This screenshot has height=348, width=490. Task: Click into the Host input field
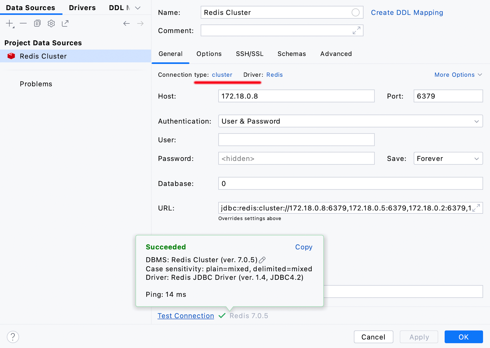pyautogui.click(x=296, y=96)
